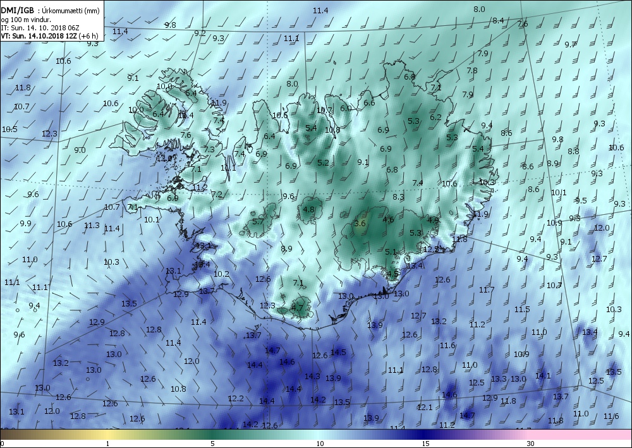Select the 7.2 value on the map
632x448 pixels.
(217, 194)
